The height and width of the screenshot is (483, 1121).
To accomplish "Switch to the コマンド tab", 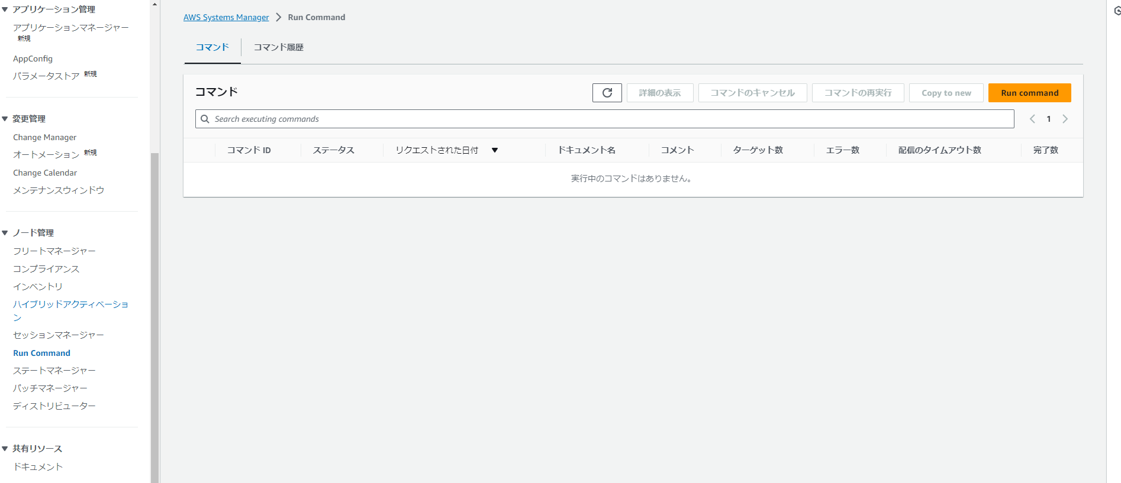I will pos(212,47).
